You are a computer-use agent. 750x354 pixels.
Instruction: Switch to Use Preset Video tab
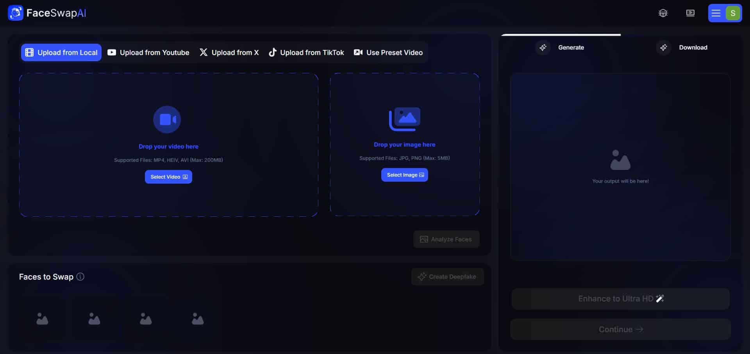[388, 53]
